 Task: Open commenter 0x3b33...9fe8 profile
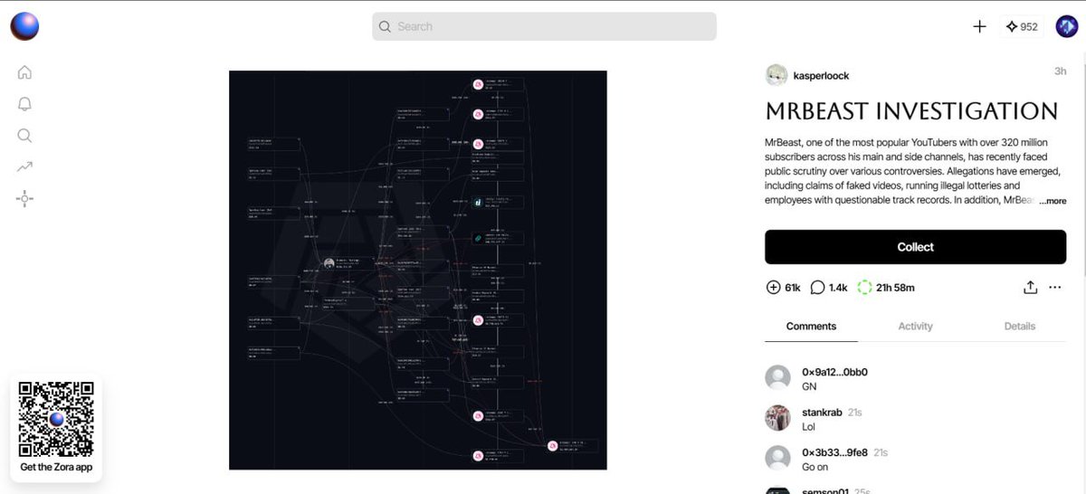(835, 452)
